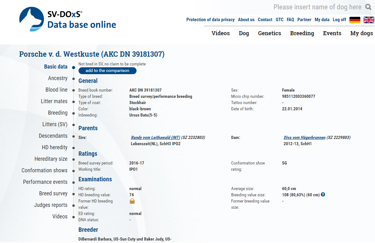Click breed book number AKC DN 39181307 value

pos(146,90)
